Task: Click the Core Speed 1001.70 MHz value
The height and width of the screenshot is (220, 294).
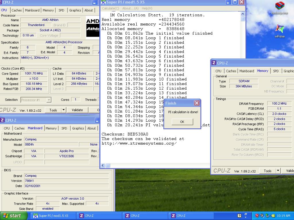Action: [x=34, y=74]
